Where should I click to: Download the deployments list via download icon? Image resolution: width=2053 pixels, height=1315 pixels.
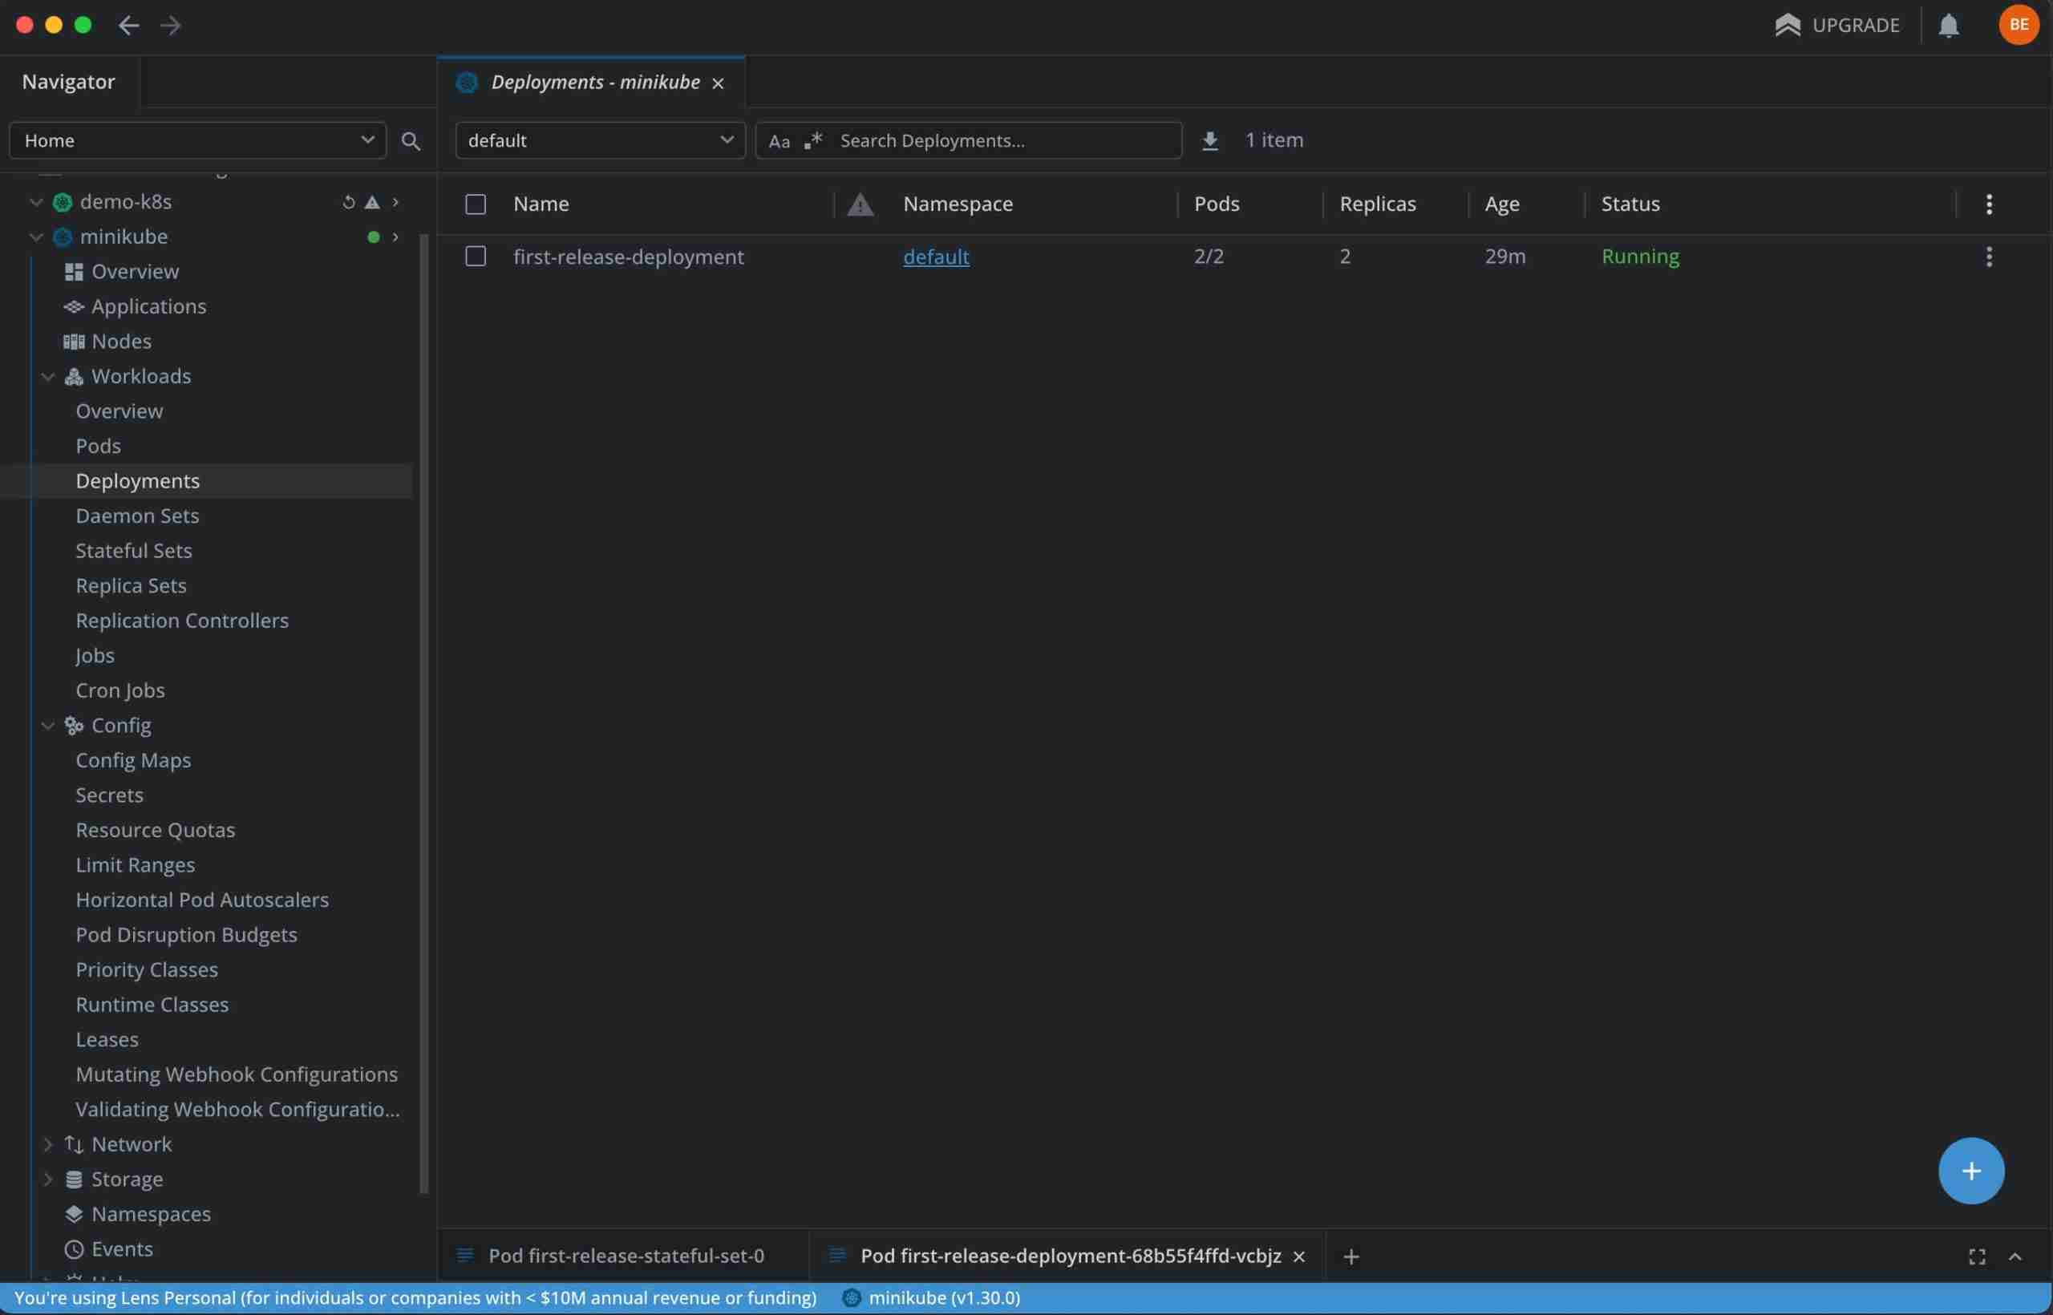tap(1209, 140)
